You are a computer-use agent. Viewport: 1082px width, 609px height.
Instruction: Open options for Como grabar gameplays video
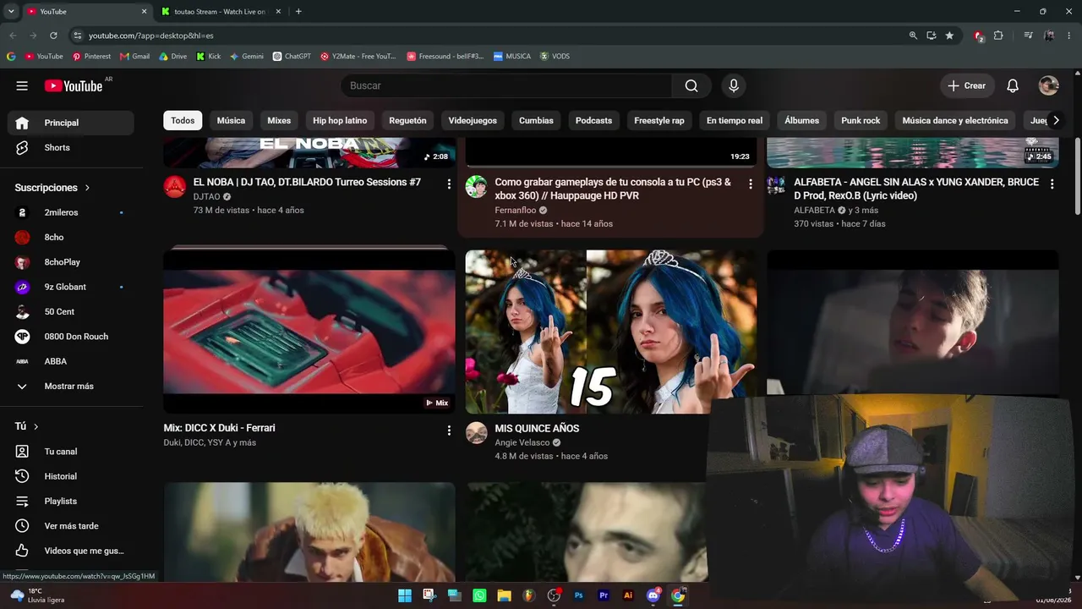pos(750,184)
